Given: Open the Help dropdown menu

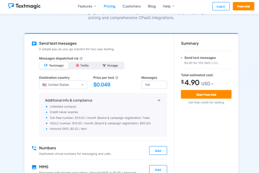Looking at the screenshot, I should [169, 6].
